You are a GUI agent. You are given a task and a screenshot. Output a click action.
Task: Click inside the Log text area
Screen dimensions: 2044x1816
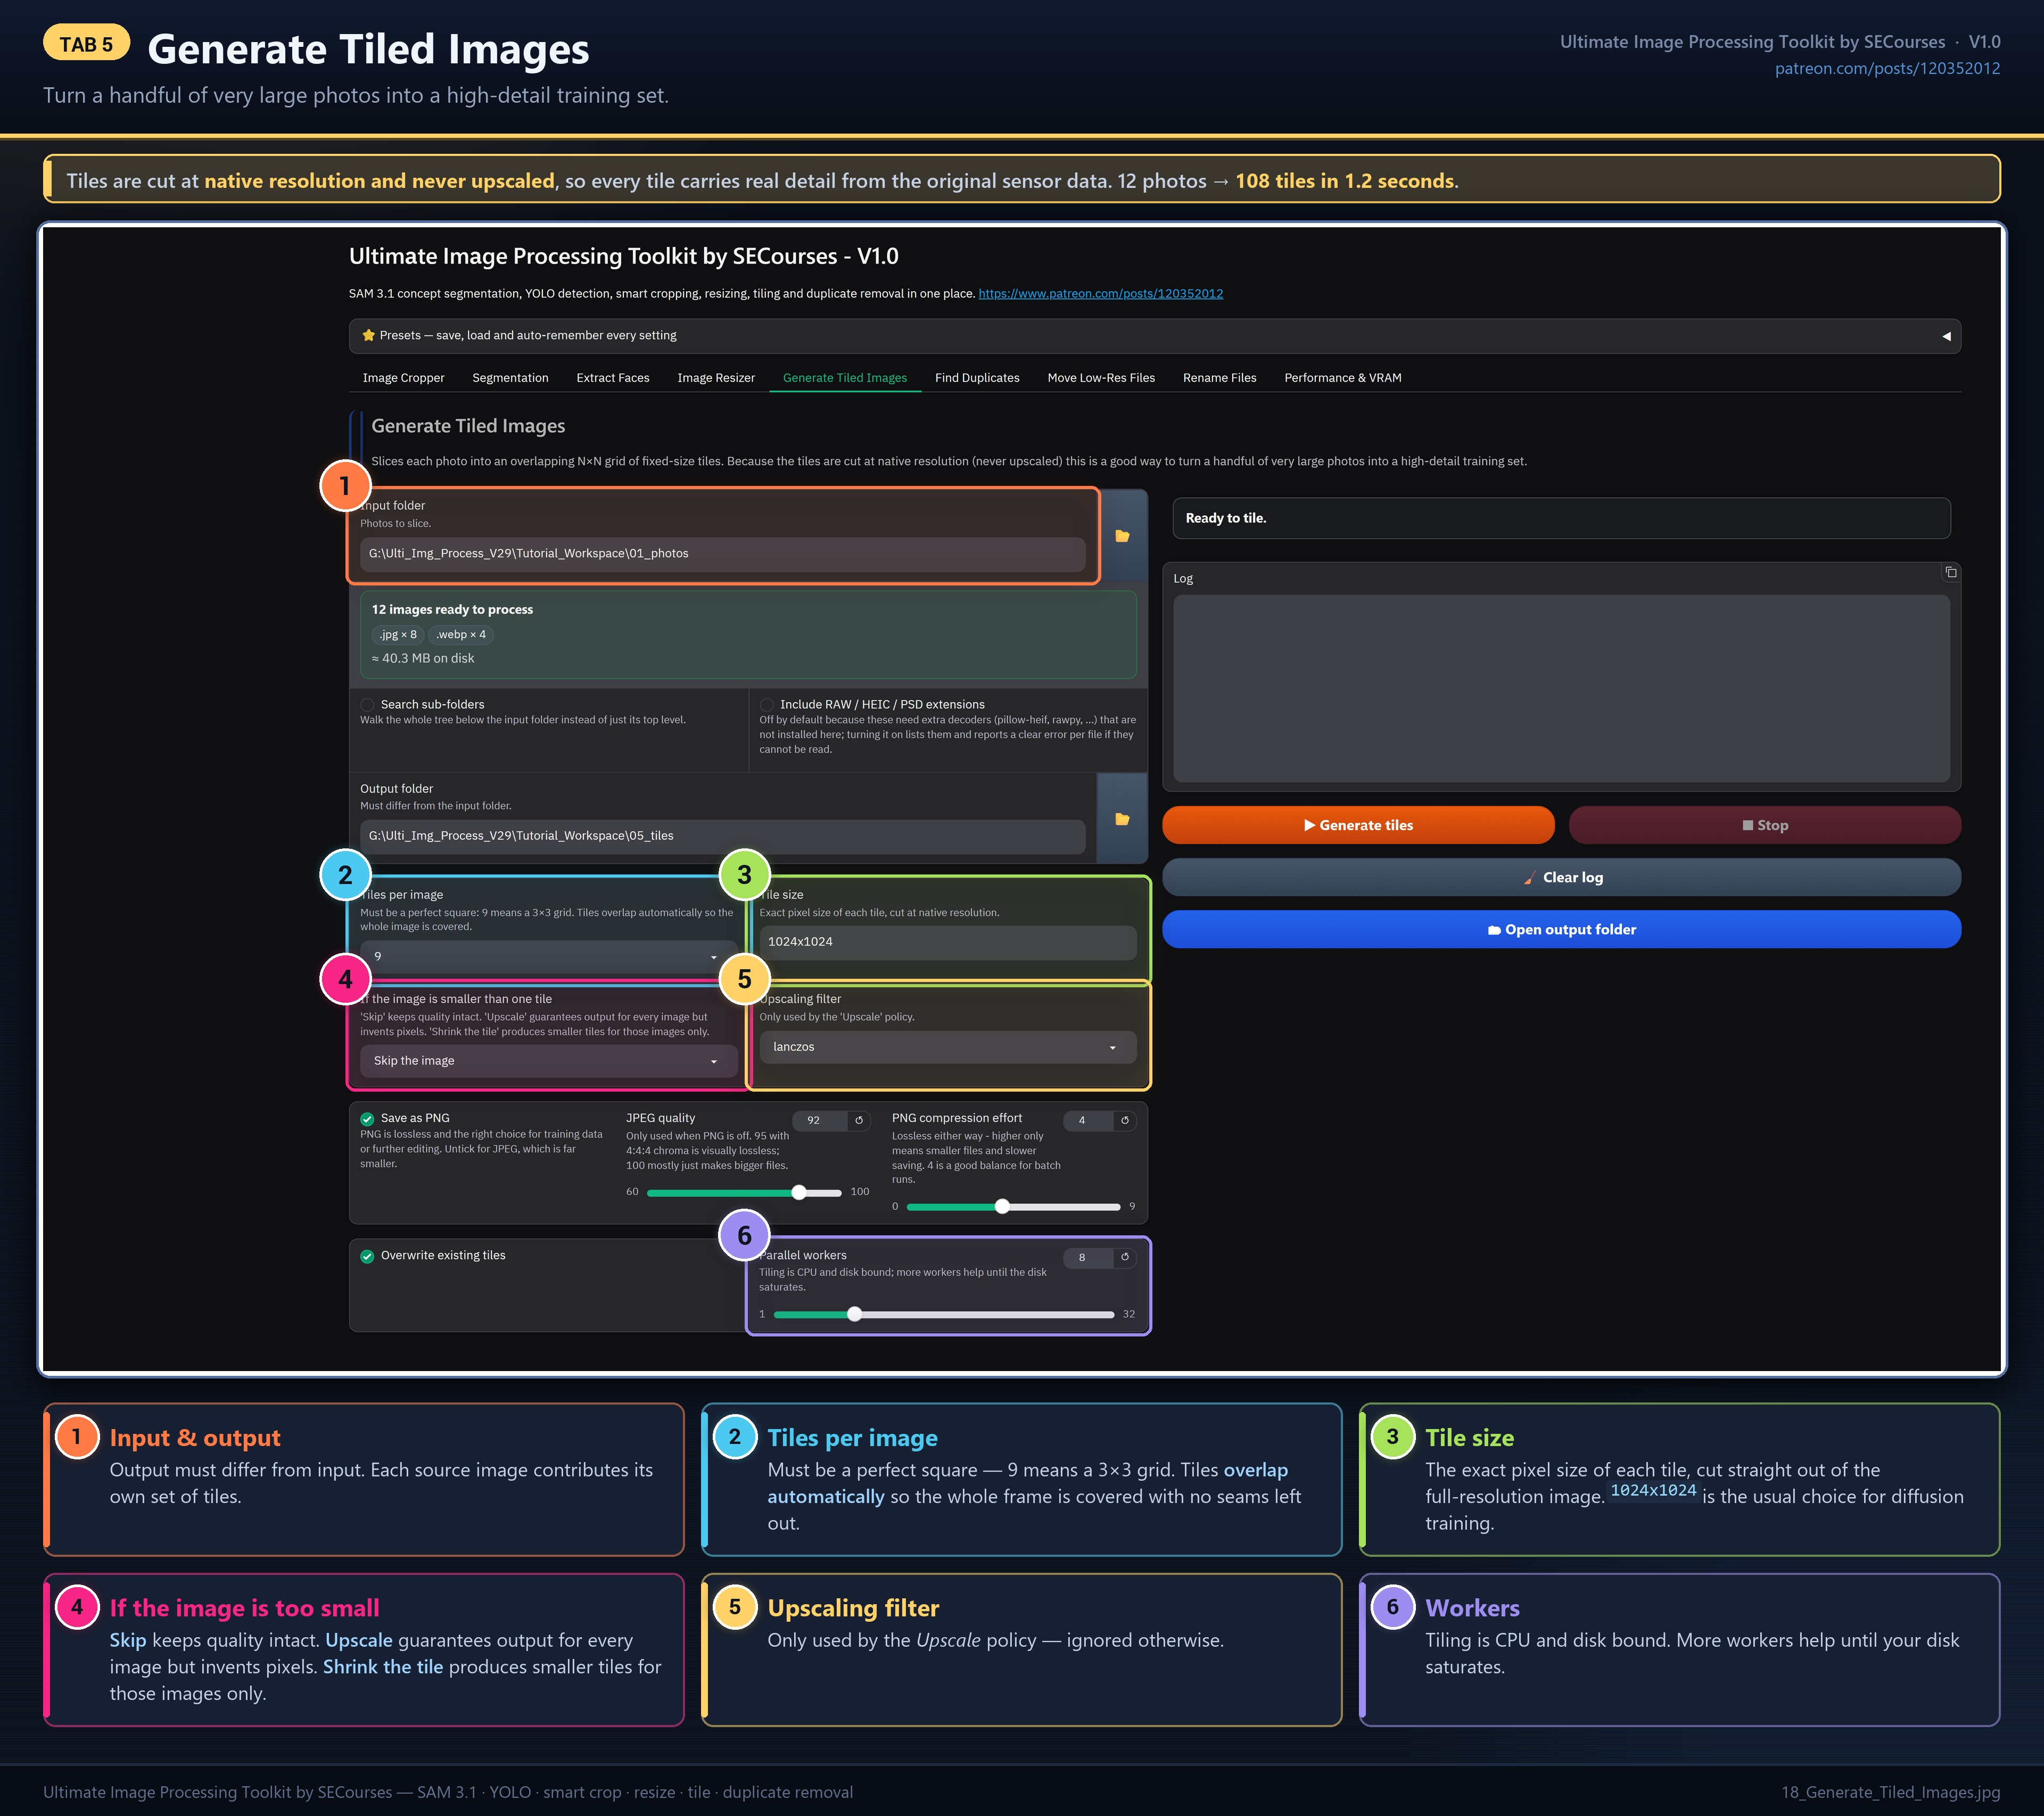coord(1561,688)
